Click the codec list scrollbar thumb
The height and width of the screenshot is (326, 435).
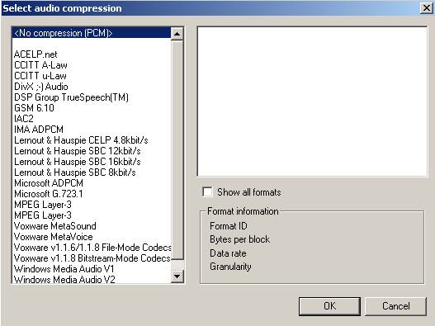point(177,150)
